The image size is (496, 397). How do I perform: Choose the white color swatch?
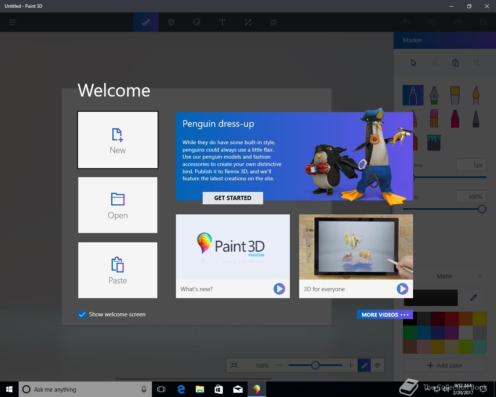pos(466,333)
